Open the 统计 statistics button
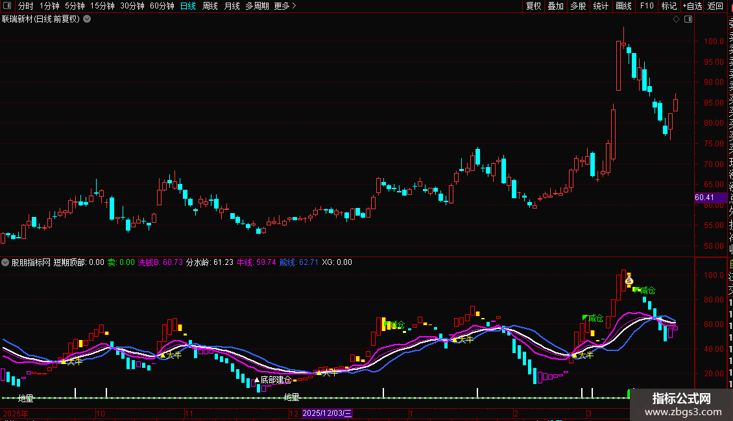733x421 pixels. point(601,6)
